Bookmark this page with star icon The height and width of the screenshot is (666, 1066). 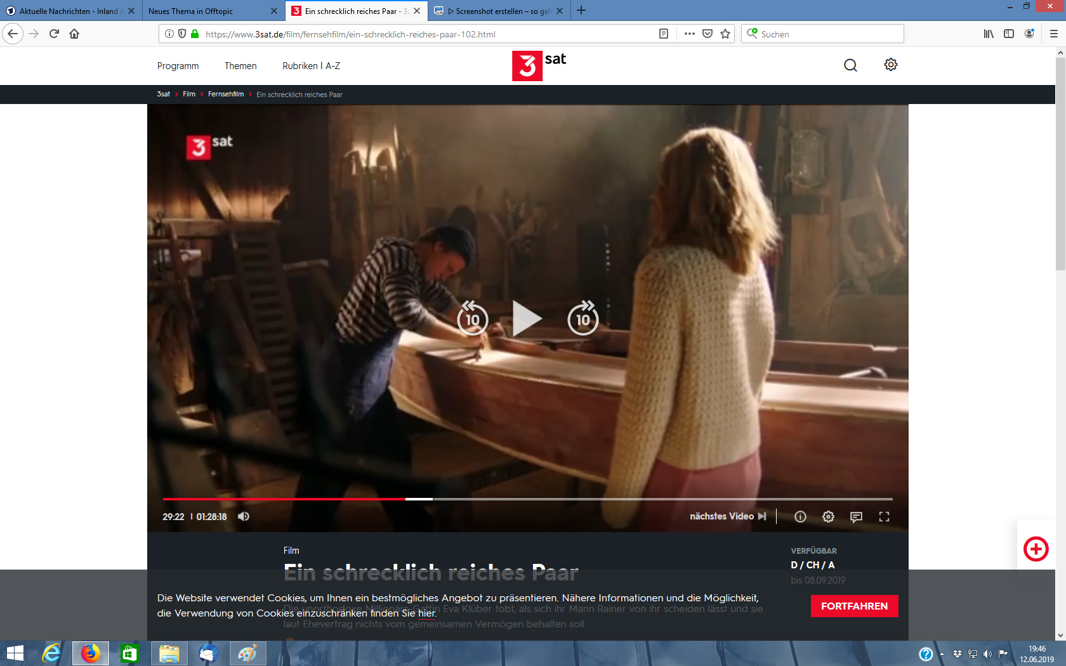click(725, 34)
